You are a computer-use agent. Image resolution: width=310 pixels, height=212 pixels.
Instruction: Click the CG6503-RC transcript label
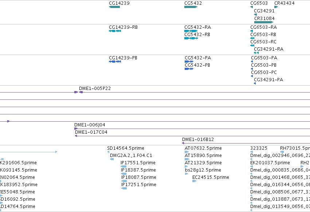pos(263,42)
